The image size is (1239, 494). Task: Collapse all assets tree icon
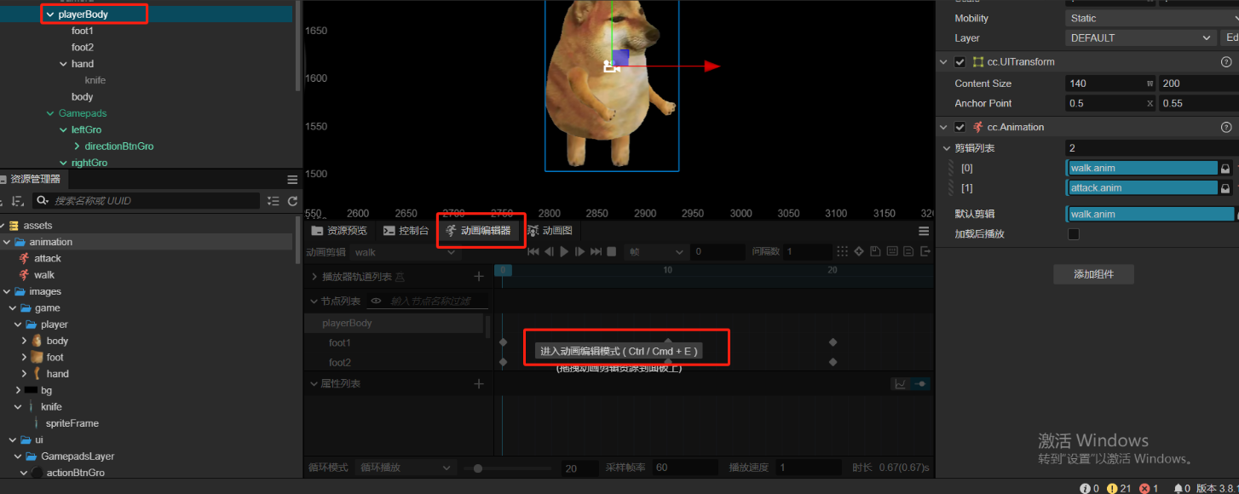pyautogui.click(x=273, y=201)
